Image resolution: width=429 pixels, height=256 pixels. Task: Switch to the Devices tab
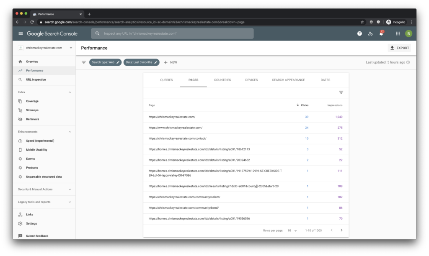251,80
